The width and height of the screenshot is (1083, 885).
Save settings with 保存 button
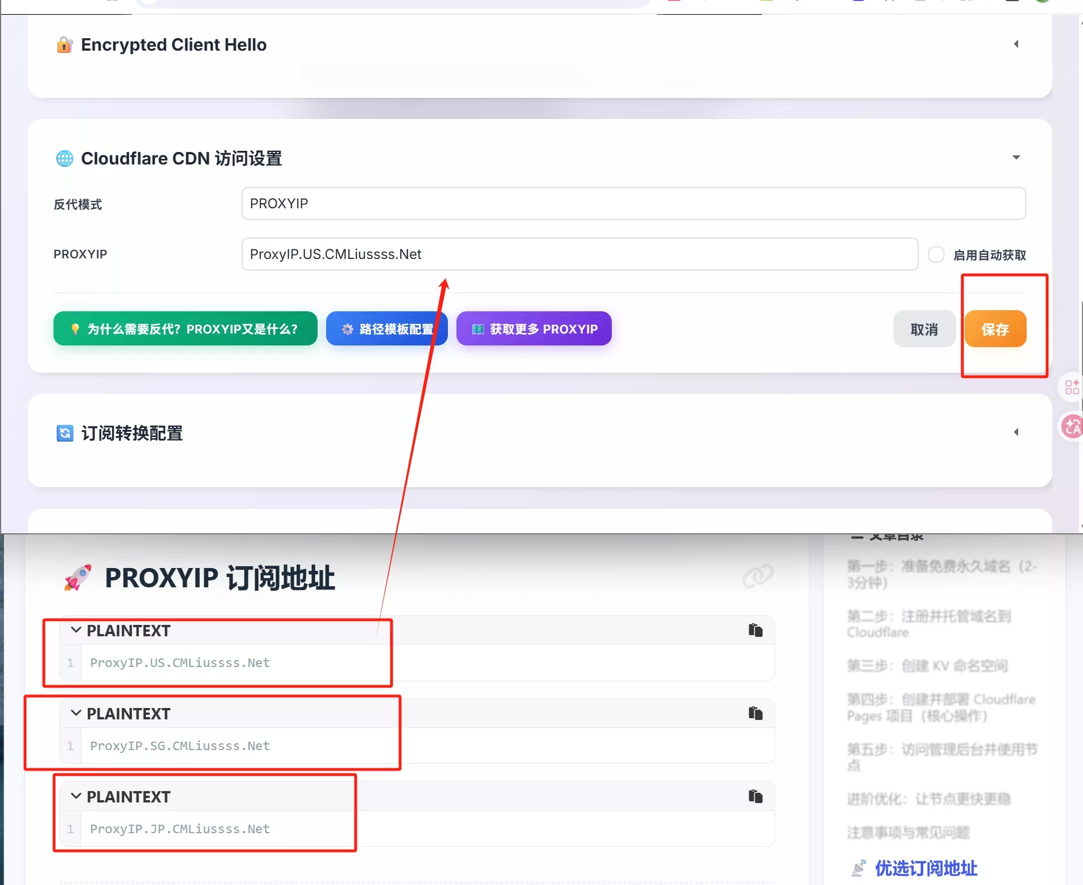[x=995, y=330]
